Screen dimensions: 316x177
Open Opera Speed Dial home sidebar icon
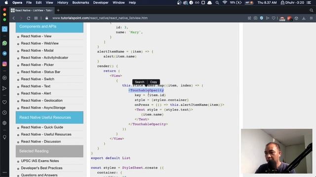coord(4,29)
